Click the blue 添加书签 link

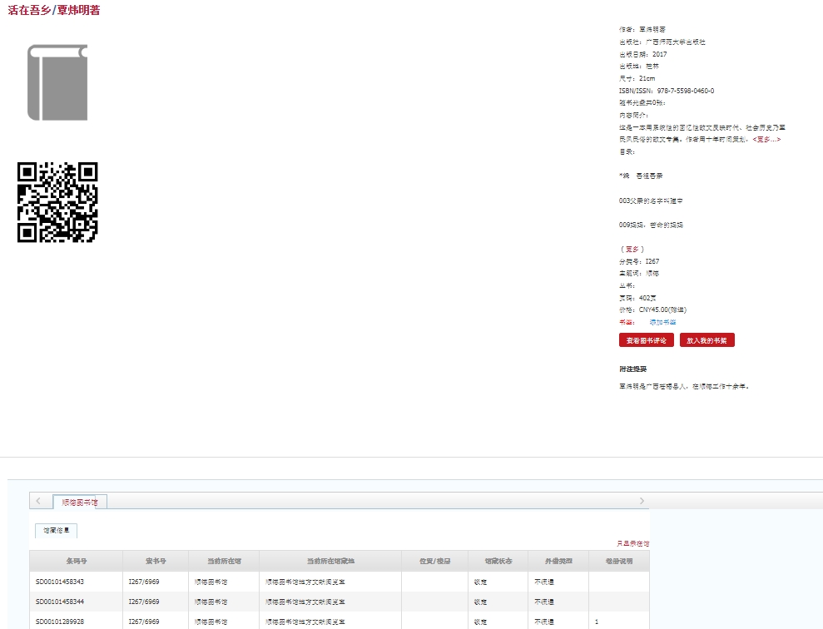[x=662, y=322]
